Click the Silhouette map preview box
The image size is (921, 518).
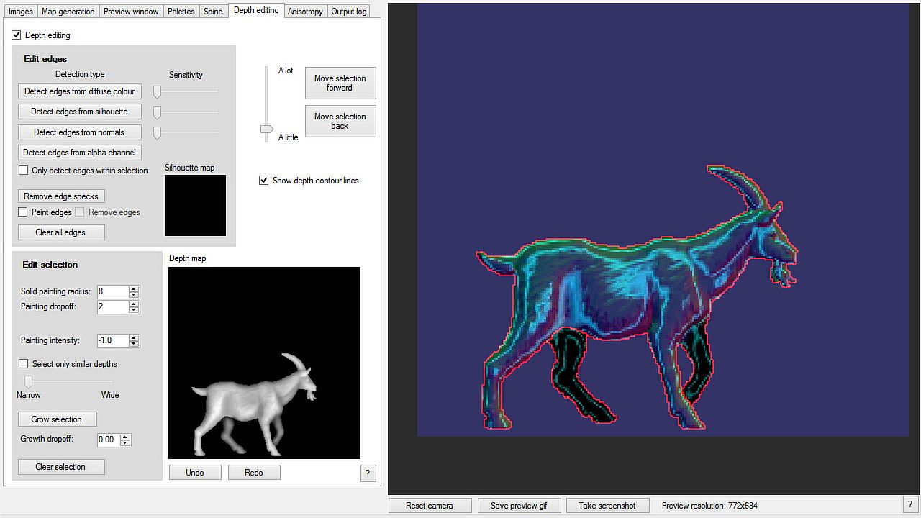195,206
